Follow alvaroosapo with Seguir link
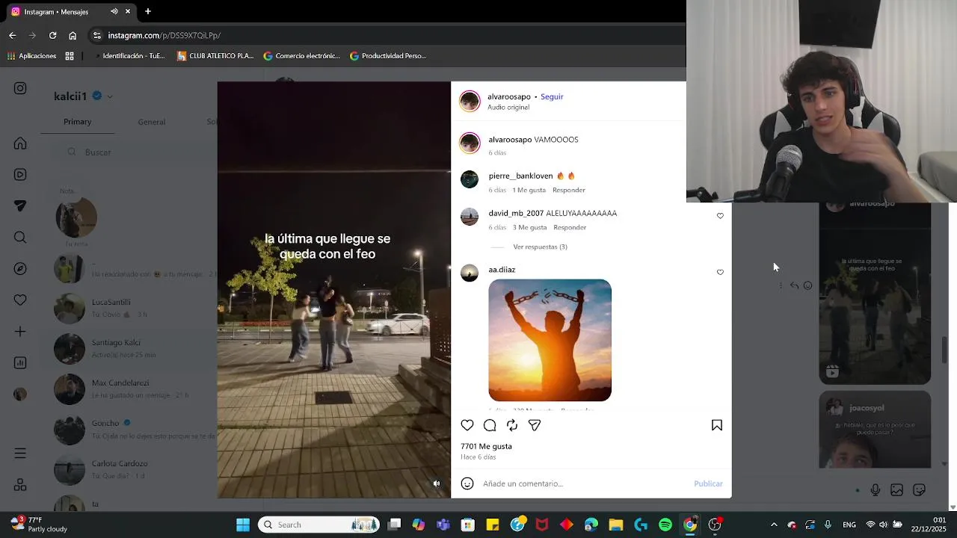Image resolution: width=957 pixels, height=538 pixels. (552, 96)
